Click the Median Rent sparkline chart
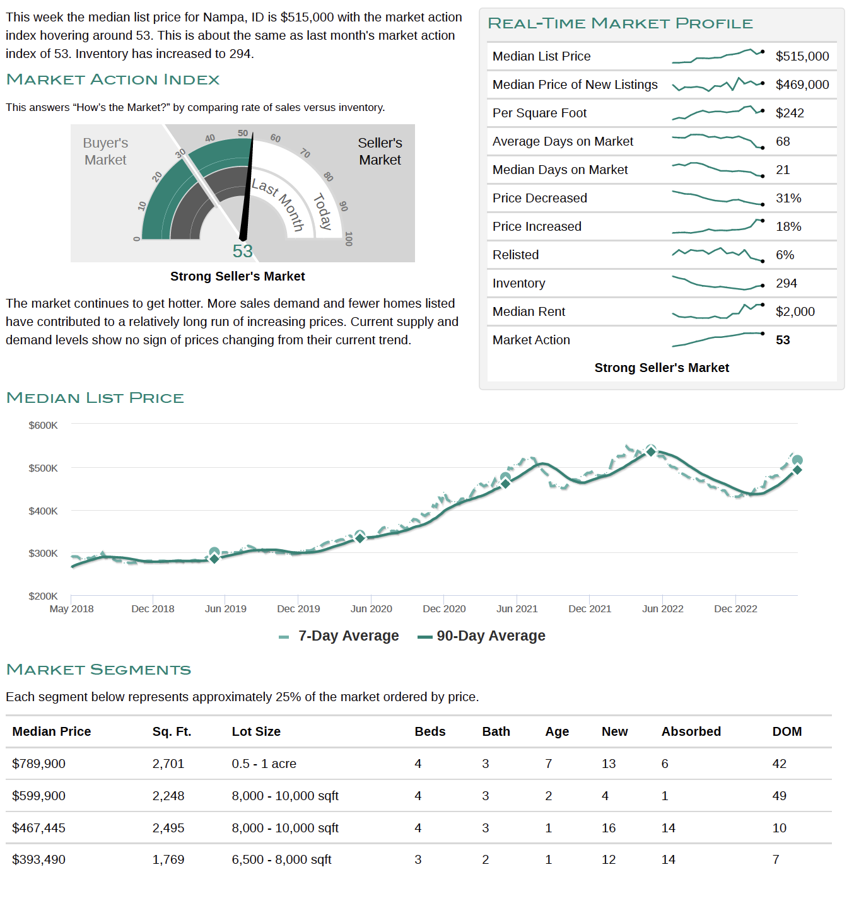 pyautogui.click(x=718, y=311)
